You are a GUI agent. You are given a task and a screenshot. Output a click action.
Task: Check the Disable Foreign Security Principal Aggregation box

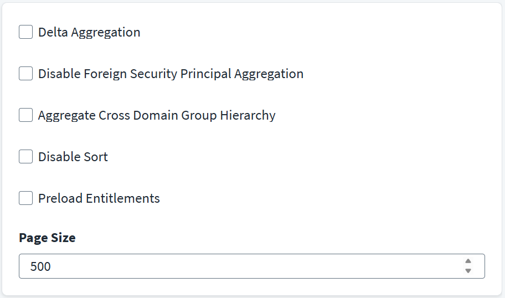26,74
